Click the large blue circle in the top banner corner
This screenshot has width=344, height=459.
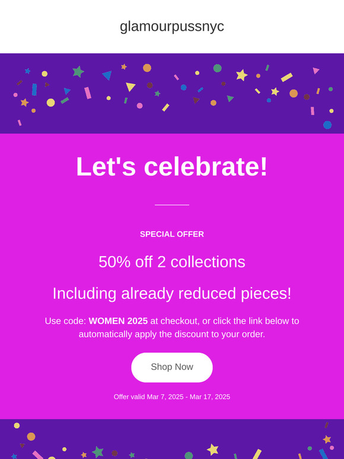tap(327, 125)
